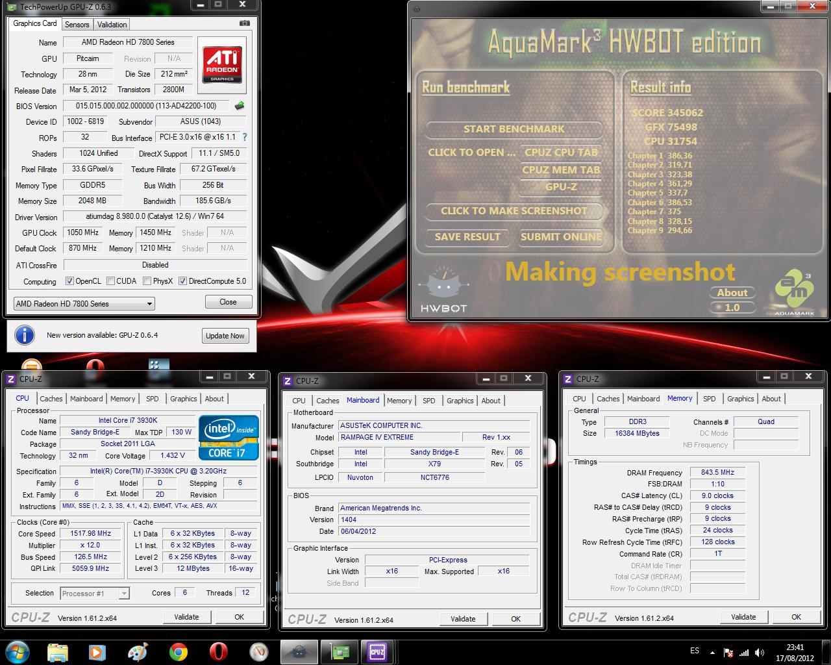Click the Core Speed 1517.98 MHz value
831x665 pixels.
pos(92,533)
